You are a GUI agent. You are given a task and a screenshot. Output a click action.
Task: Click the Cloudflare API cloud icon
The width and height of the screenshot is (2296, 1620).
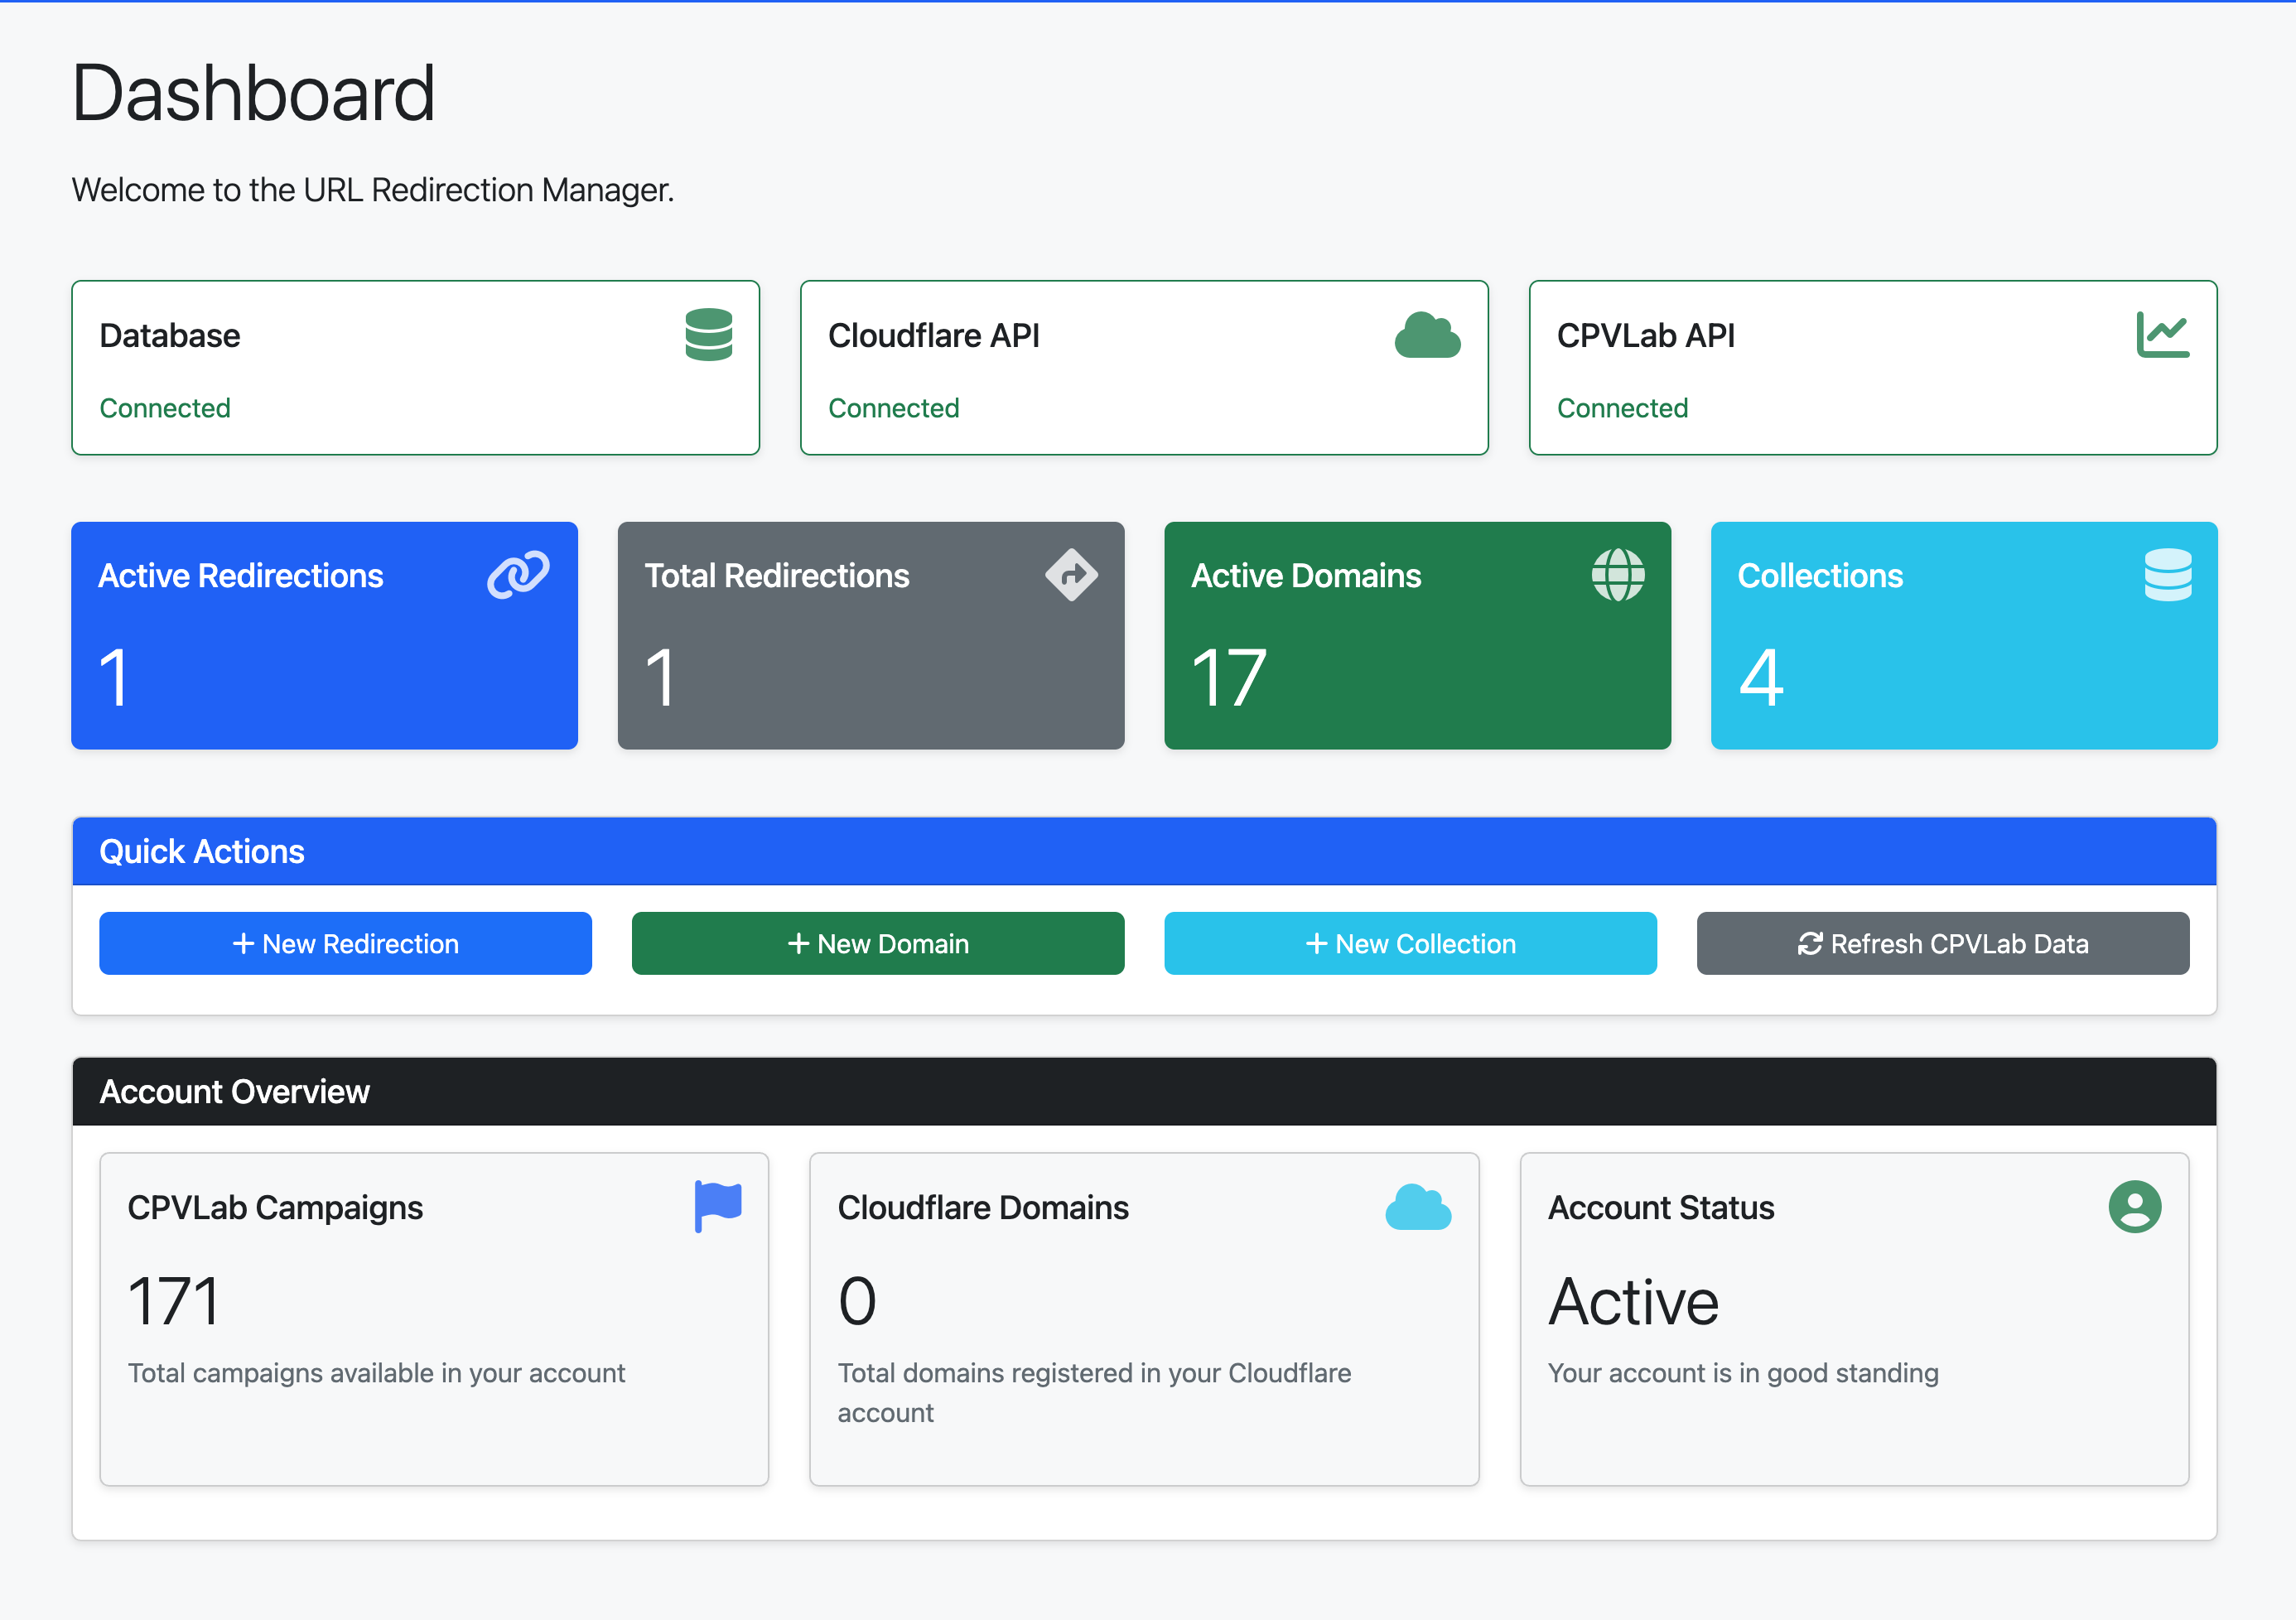(x=1427, y=335)
